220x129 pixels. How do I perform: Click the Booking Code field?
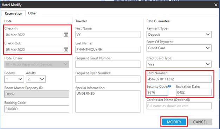click(37, 109)
